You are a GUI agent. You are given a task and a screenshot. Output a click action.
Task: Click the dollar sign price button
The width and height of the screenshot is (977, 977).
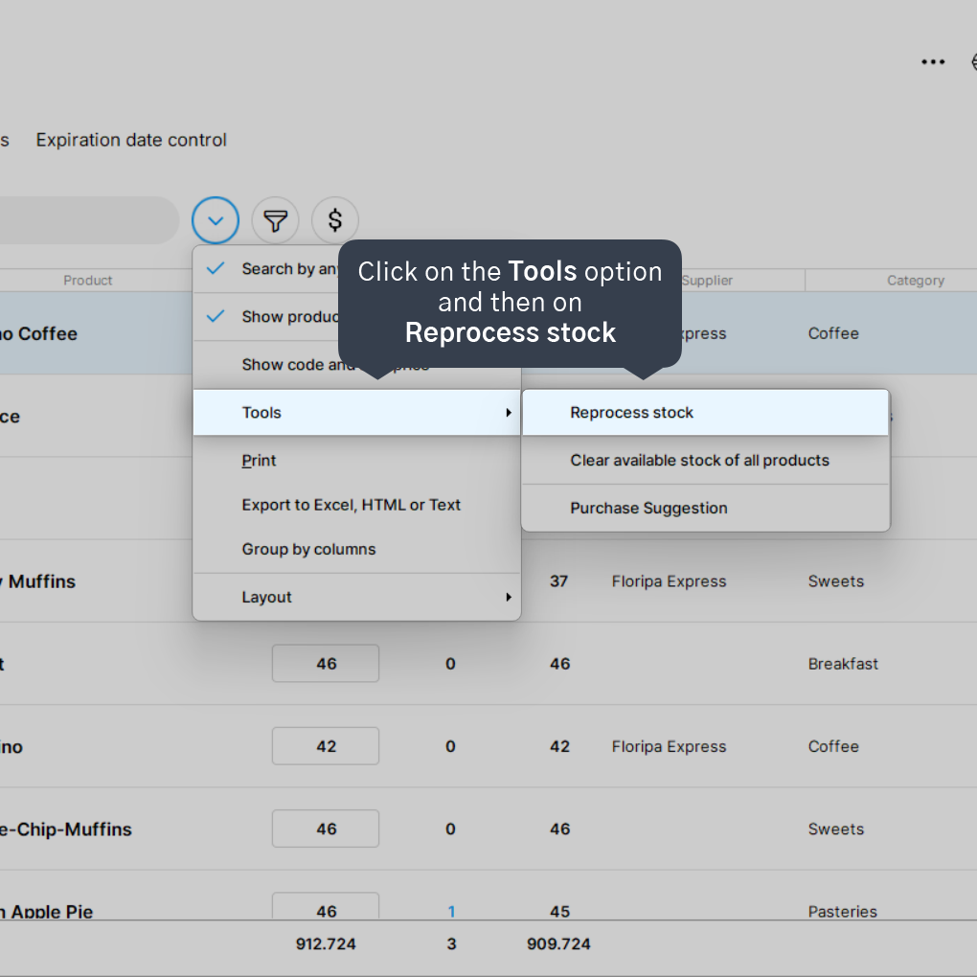(335, 220)
